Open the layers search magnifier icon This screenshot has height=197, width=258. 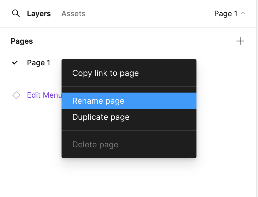coord(16,13)
